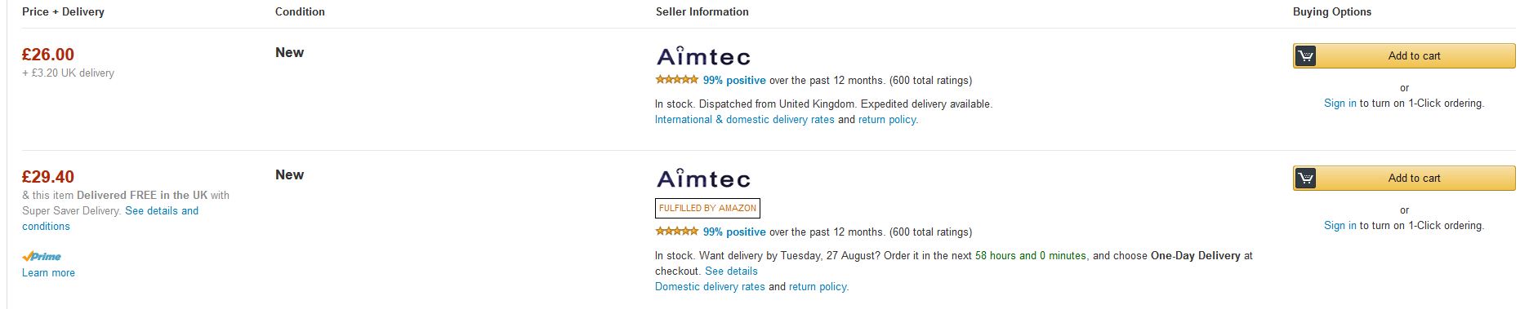Click the Aimtec logo on the £29.40 offer
The height and width of the screenshot is (309, 1529).
coord(703,178)
